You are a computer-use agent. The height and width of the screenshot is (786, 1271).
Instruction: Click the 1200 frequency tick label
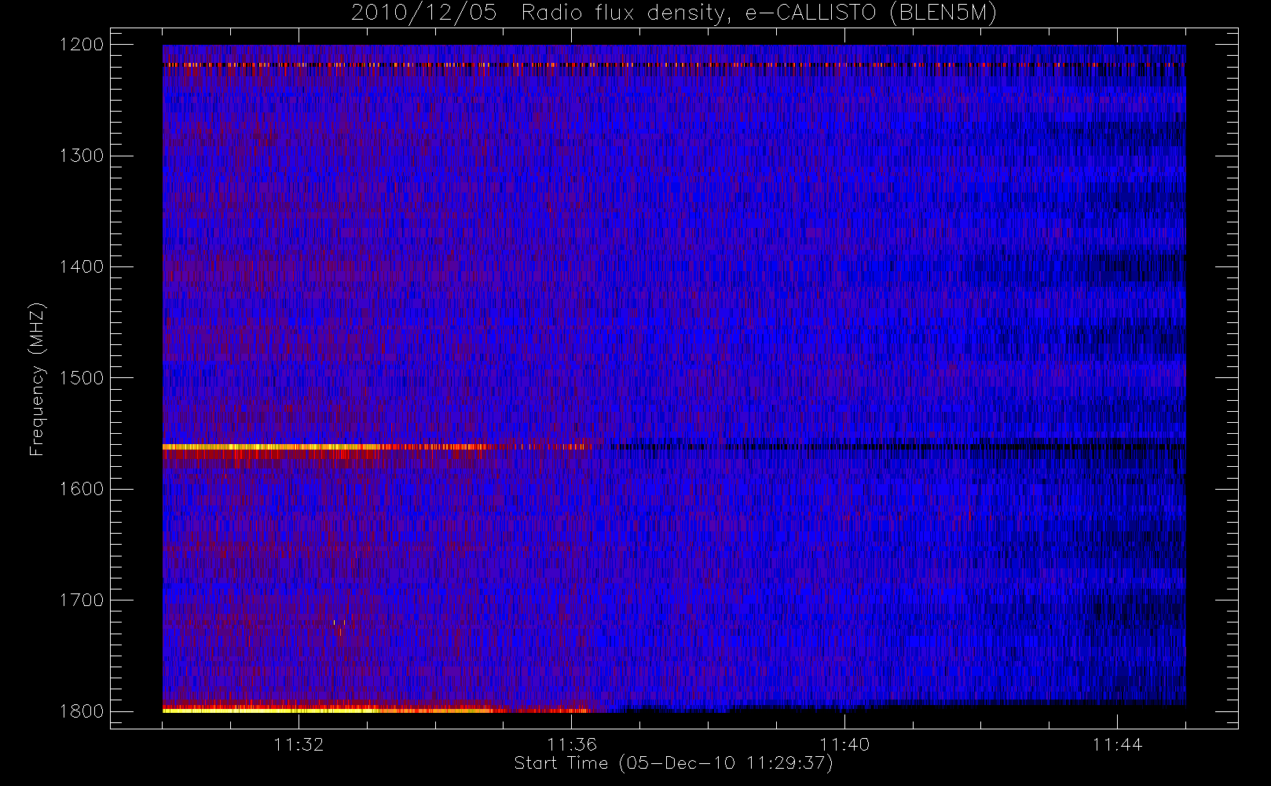(82, 45)
